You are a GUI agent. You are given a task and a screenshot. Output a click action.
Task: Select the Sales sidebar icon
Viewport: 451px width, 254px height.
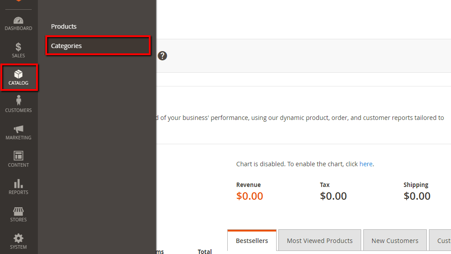18,49
